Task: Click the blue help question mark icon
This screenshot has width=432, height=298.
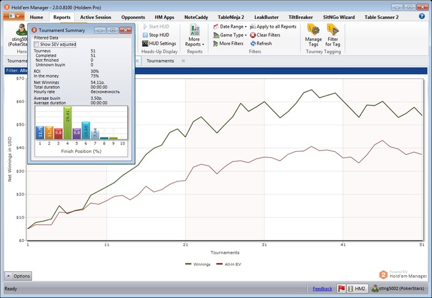Action: click(422, 16)
